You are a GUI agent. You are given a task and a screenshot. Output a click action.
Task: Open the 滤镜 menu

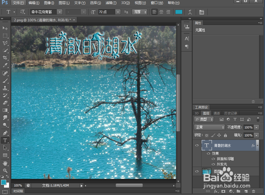pyautogui.click(x=111, y=3)
